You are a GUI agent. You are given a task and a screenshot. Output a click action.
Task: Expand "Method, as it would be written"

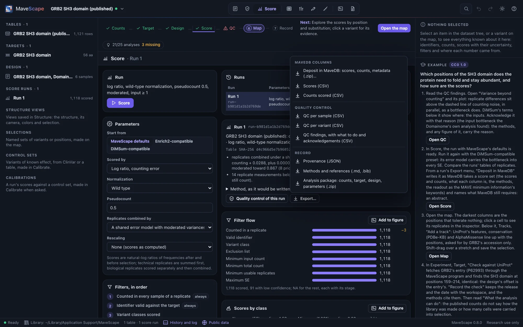[x=258, y=189]
